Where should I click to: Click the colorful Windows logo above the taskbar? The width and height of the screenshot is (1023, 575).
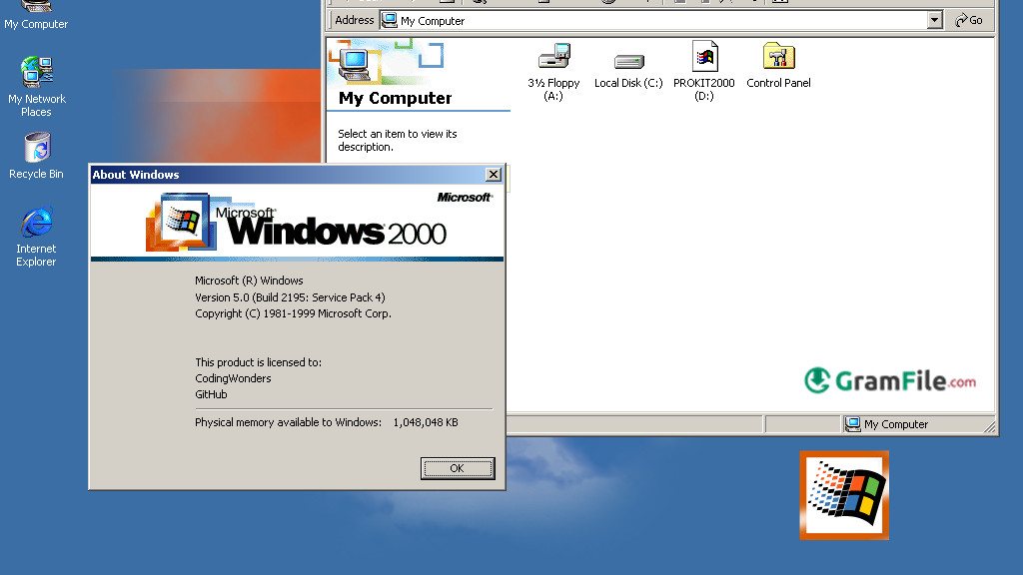click(843, 494)
